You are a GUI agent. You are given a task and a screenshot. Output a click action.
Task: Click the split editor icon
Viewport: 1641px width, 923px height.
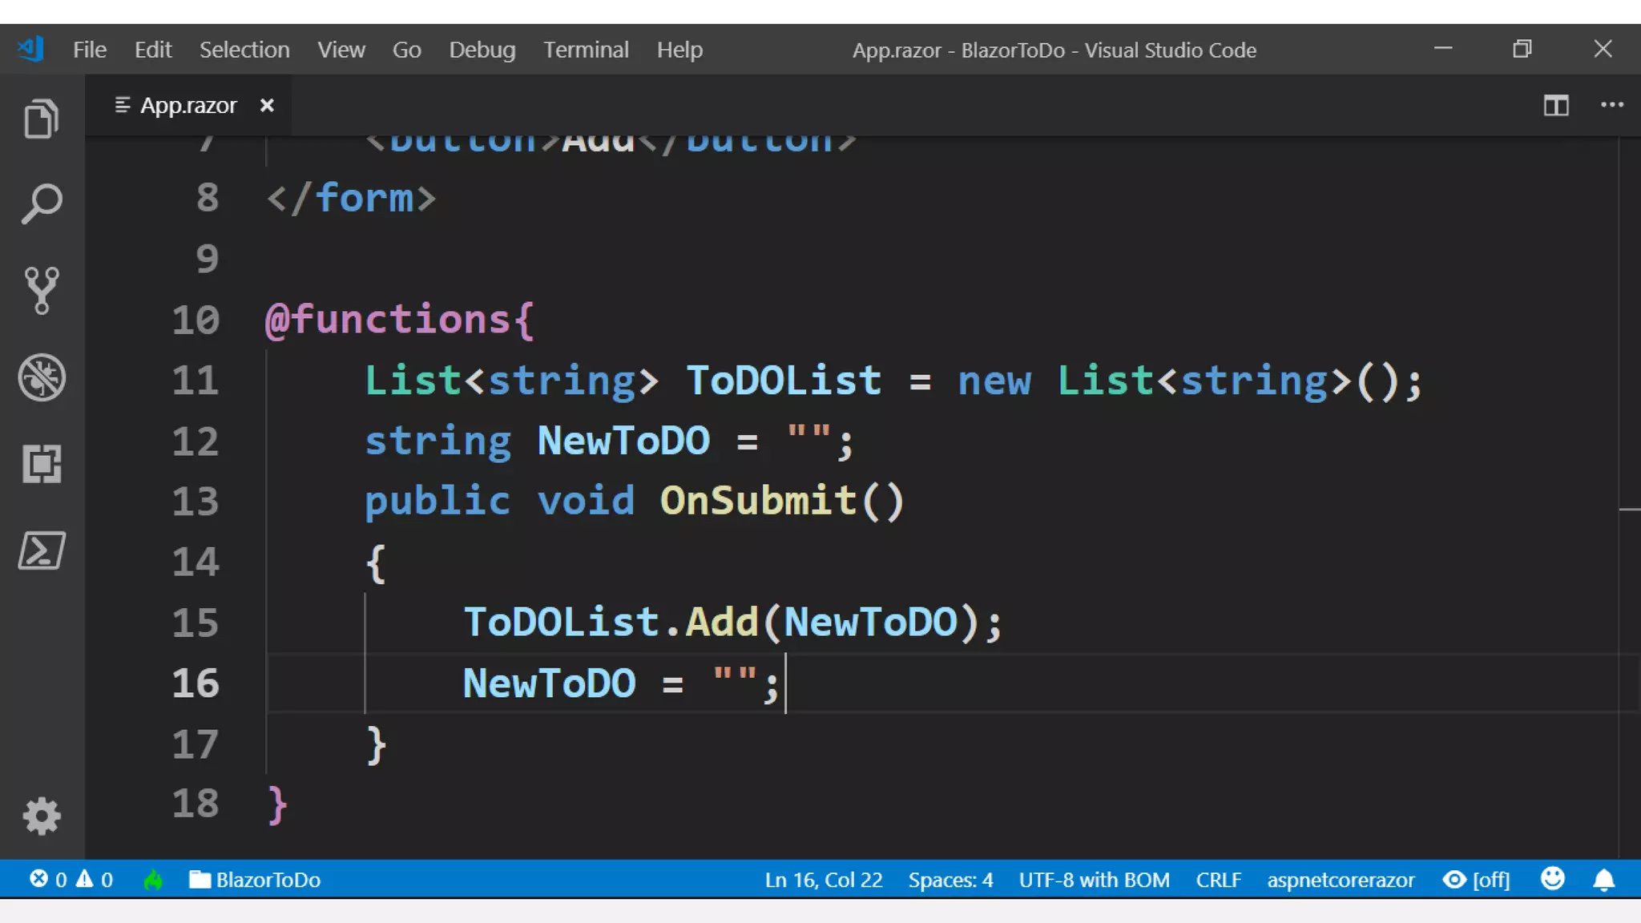[x=1555, y=106]
